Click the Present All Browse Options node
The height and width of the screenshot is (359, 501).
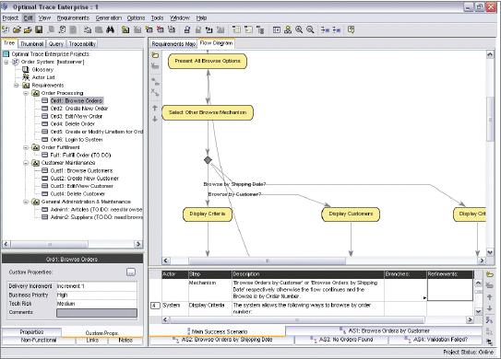coord(208,61)
